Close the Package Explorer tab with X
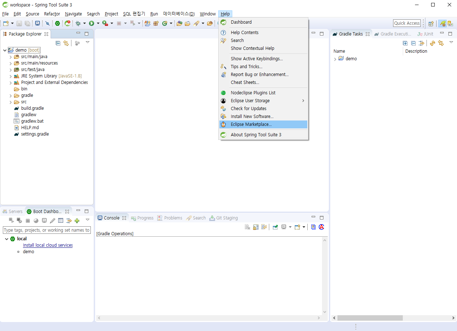Image resolution: width=457 pixels, height=331 pixels. pyautogui.click(x=46, y=34)
